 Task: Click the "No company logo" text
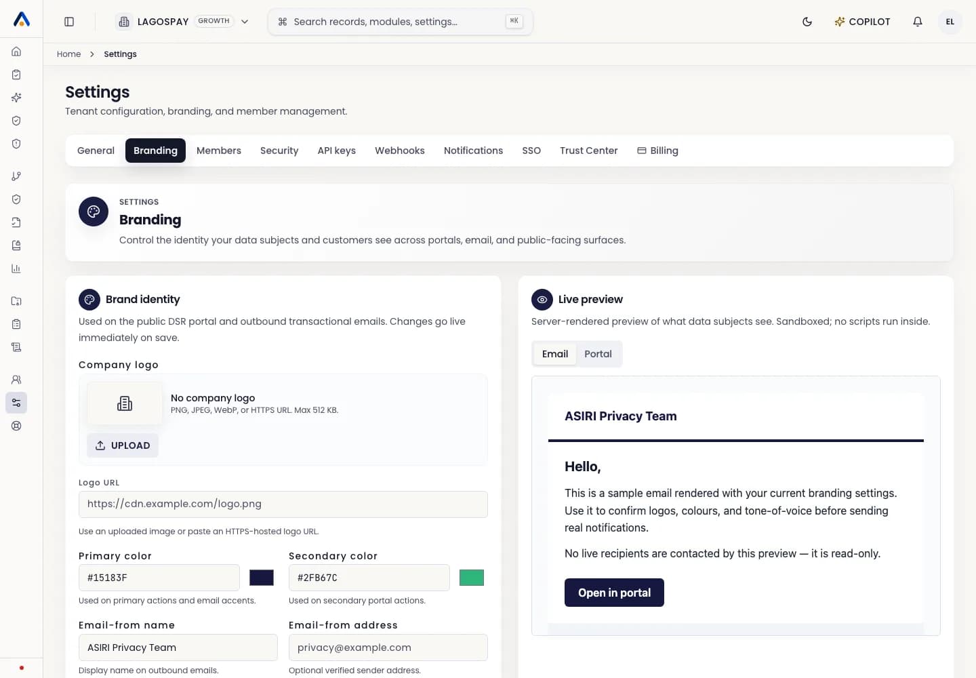[213, 398]
